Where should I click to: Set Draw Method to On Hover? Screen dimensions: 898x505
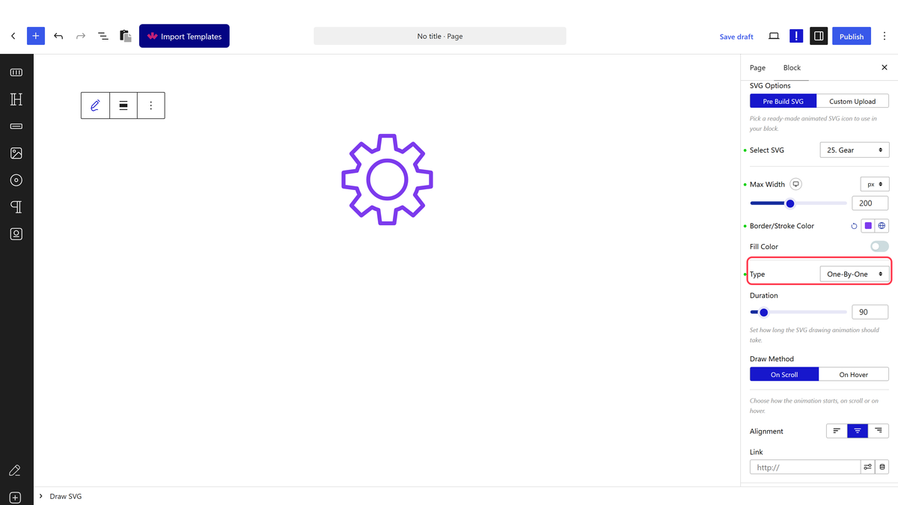[x=854, y=375]
